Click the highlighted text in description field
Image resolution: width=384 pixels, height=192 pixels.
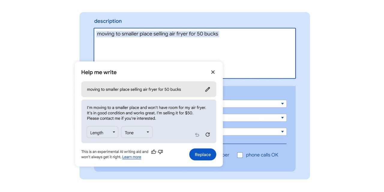[x=157, y=34]
